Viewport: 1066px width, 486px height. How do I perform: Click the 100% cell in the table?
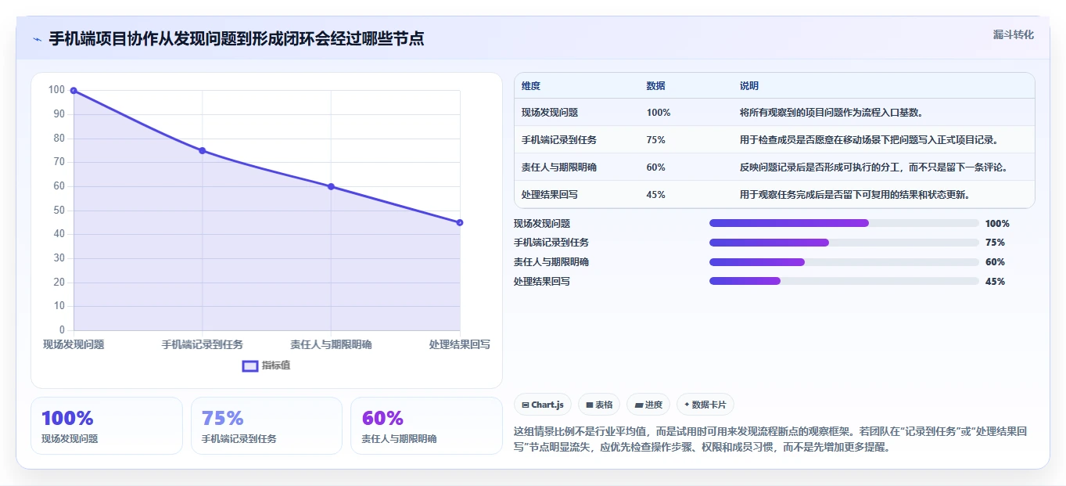659,113
